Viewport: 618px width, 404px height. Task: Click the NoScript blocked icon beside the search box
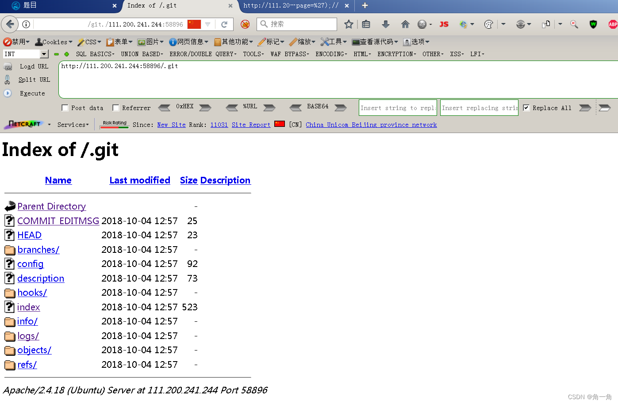(245, 24)
